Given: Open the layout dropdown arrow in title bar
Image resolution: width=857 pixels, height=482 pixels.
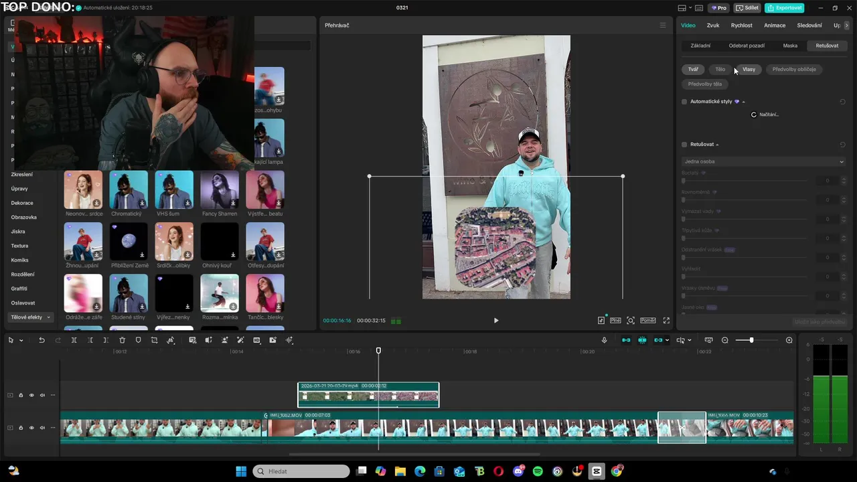Looking at the screenshot, I should pos(690,8).
